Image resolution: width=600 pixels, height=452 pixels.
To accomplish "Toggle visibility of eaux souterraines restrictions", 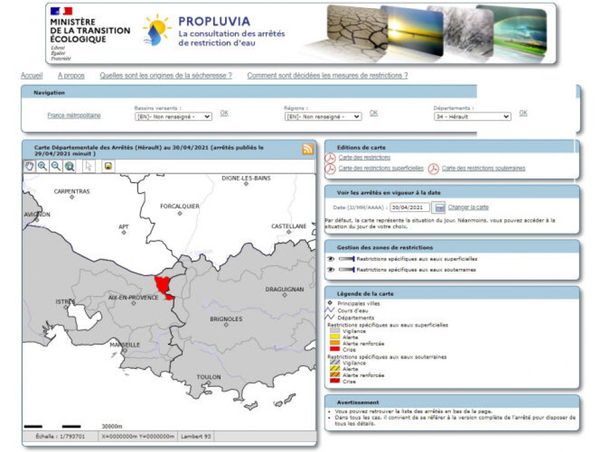I will click(331, 270).
